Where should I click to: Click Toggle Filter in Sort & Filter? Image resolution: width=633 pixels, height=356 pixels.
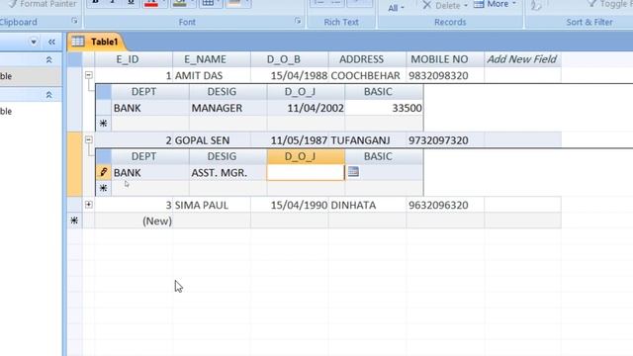click(x=609, y=4)
